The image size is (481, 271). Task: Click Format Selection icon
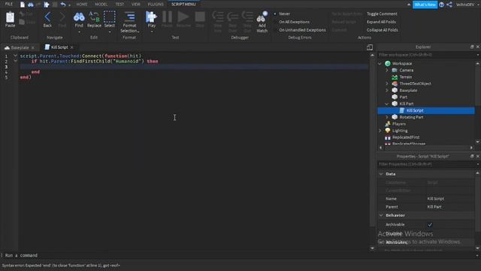pyautogui.click(x=129, y=17)
